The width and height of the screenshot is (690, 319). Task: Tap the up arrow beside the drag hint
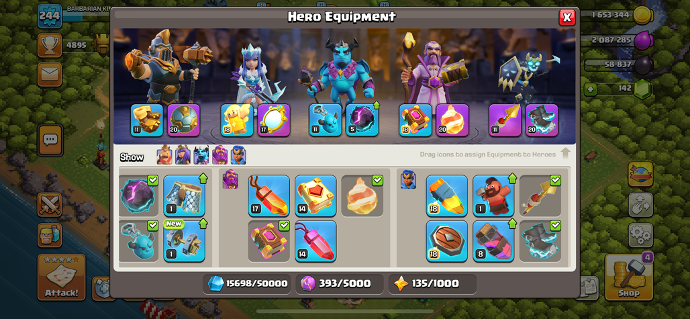566,154
